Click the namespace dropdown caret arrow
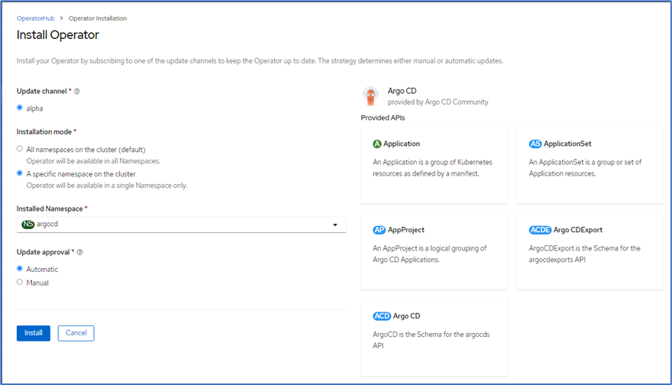 (335, 225)
